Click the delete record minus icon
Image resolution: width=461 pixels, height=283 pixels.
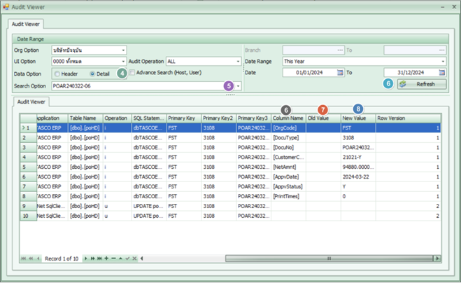pyautogui.click(x=113, y=258)
